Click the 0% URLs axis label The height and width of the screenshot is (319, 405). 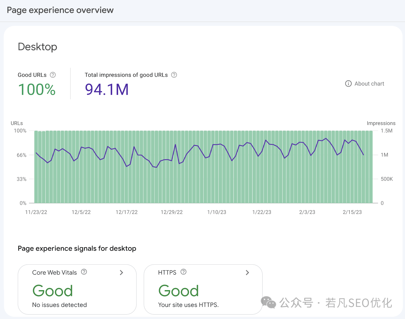tap(23, 203)
